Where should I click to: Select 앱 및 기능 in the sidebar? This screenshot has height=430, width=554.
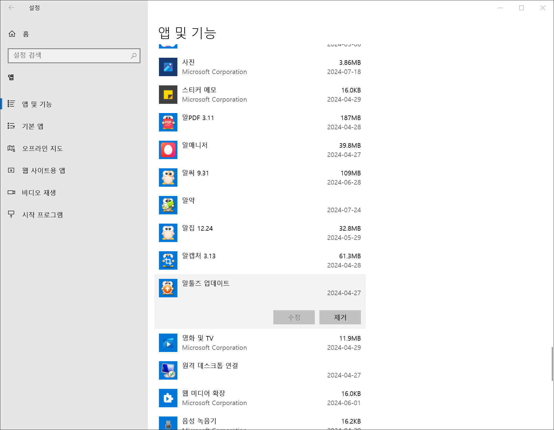(74, 104)
